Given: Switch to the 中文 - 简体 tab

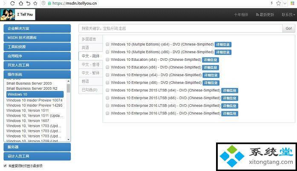Looking at the screenshot, I should (91, 56).
